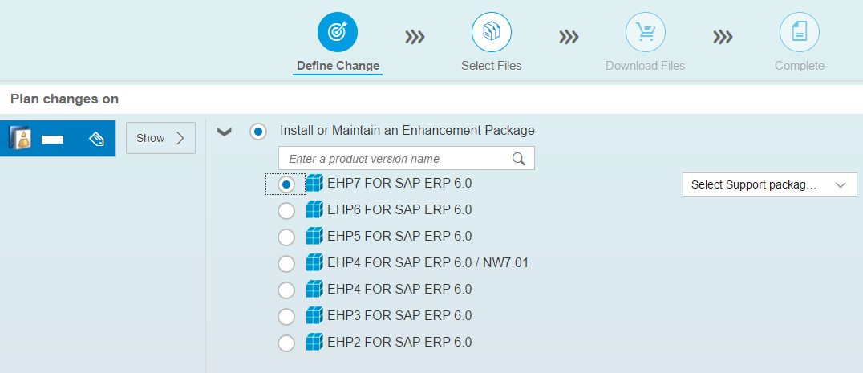Click the text EHP3 FOR SAP ERP 6.0
863x373 pixels.
click(x=399, y=316)
